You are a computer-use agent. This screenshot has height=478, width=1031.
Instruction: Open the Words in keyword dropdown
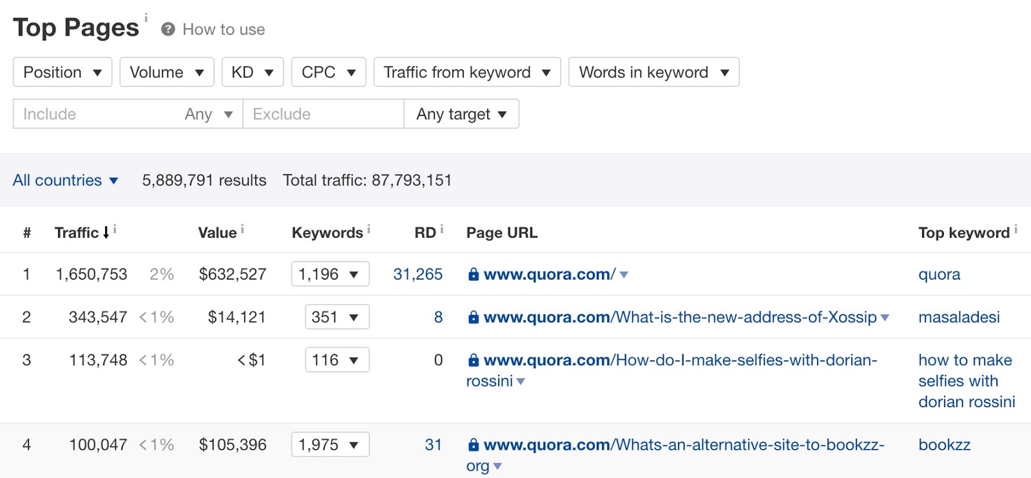pos(653,72)
